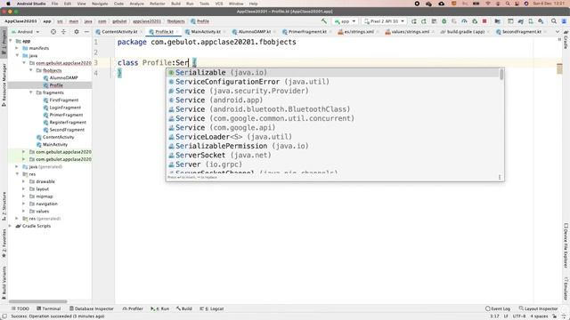Open the Logcat tool window
This screenshot has height=320, width=570.
click(x=212, y=308)
